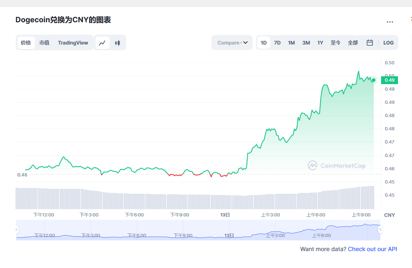The height and width of the screenshot is (268, 412).
Task: Switch to the 市值 (Market Cap) tab
Action: [x=44, y=42]
